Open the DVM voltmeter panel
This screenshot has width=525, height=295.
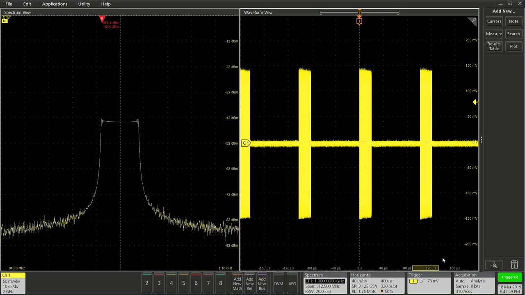click(x=278, y=283)
